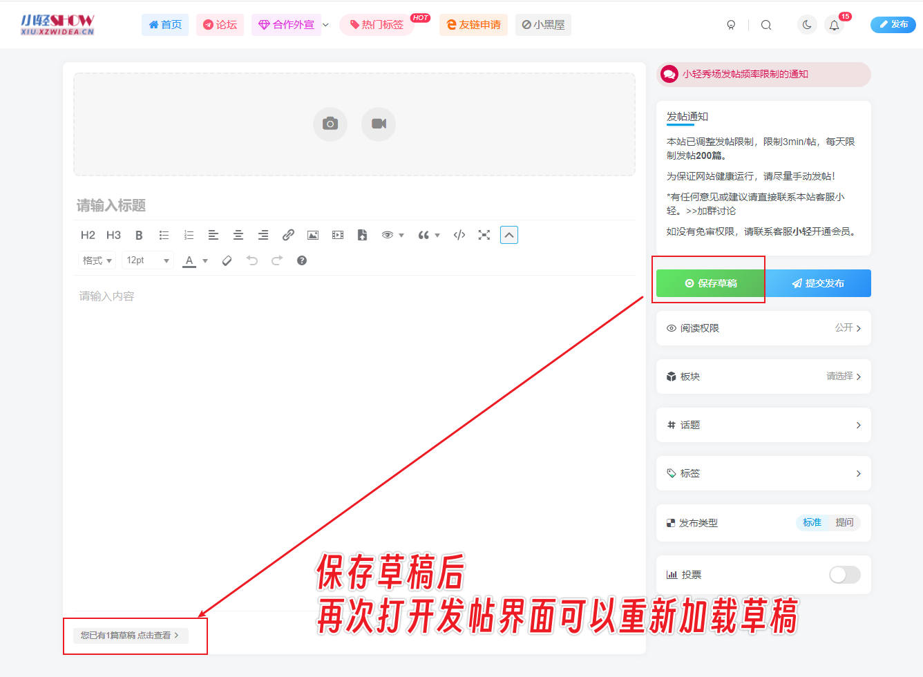Image resolution: width=923 pixels, height=677 pixels.
Task: Toggle fullscreen editing with the expand icon
Action: 484,235
